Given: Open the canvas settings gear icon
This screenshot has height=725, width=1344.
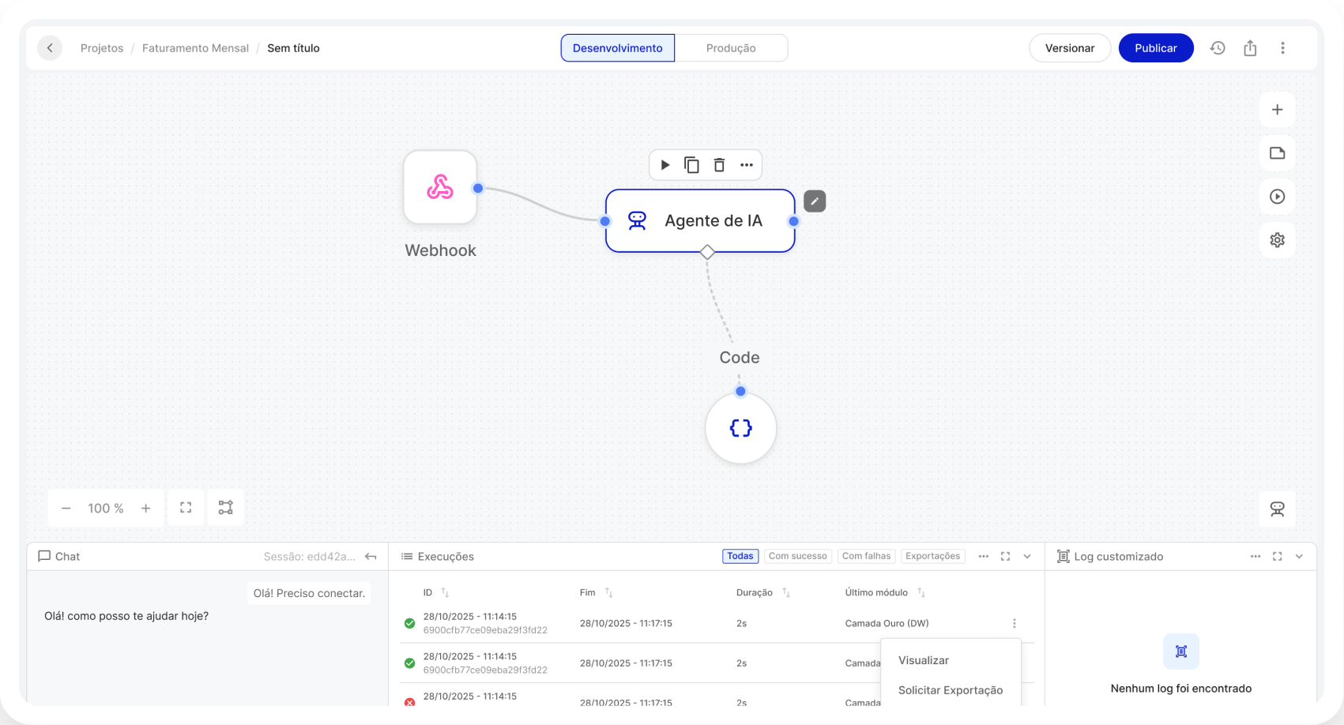Looking at the screenshot, I should click(1277, 240).
